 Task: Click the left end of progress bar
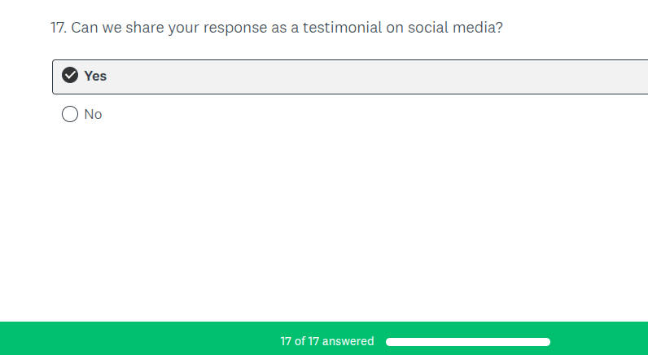point(390,341)
